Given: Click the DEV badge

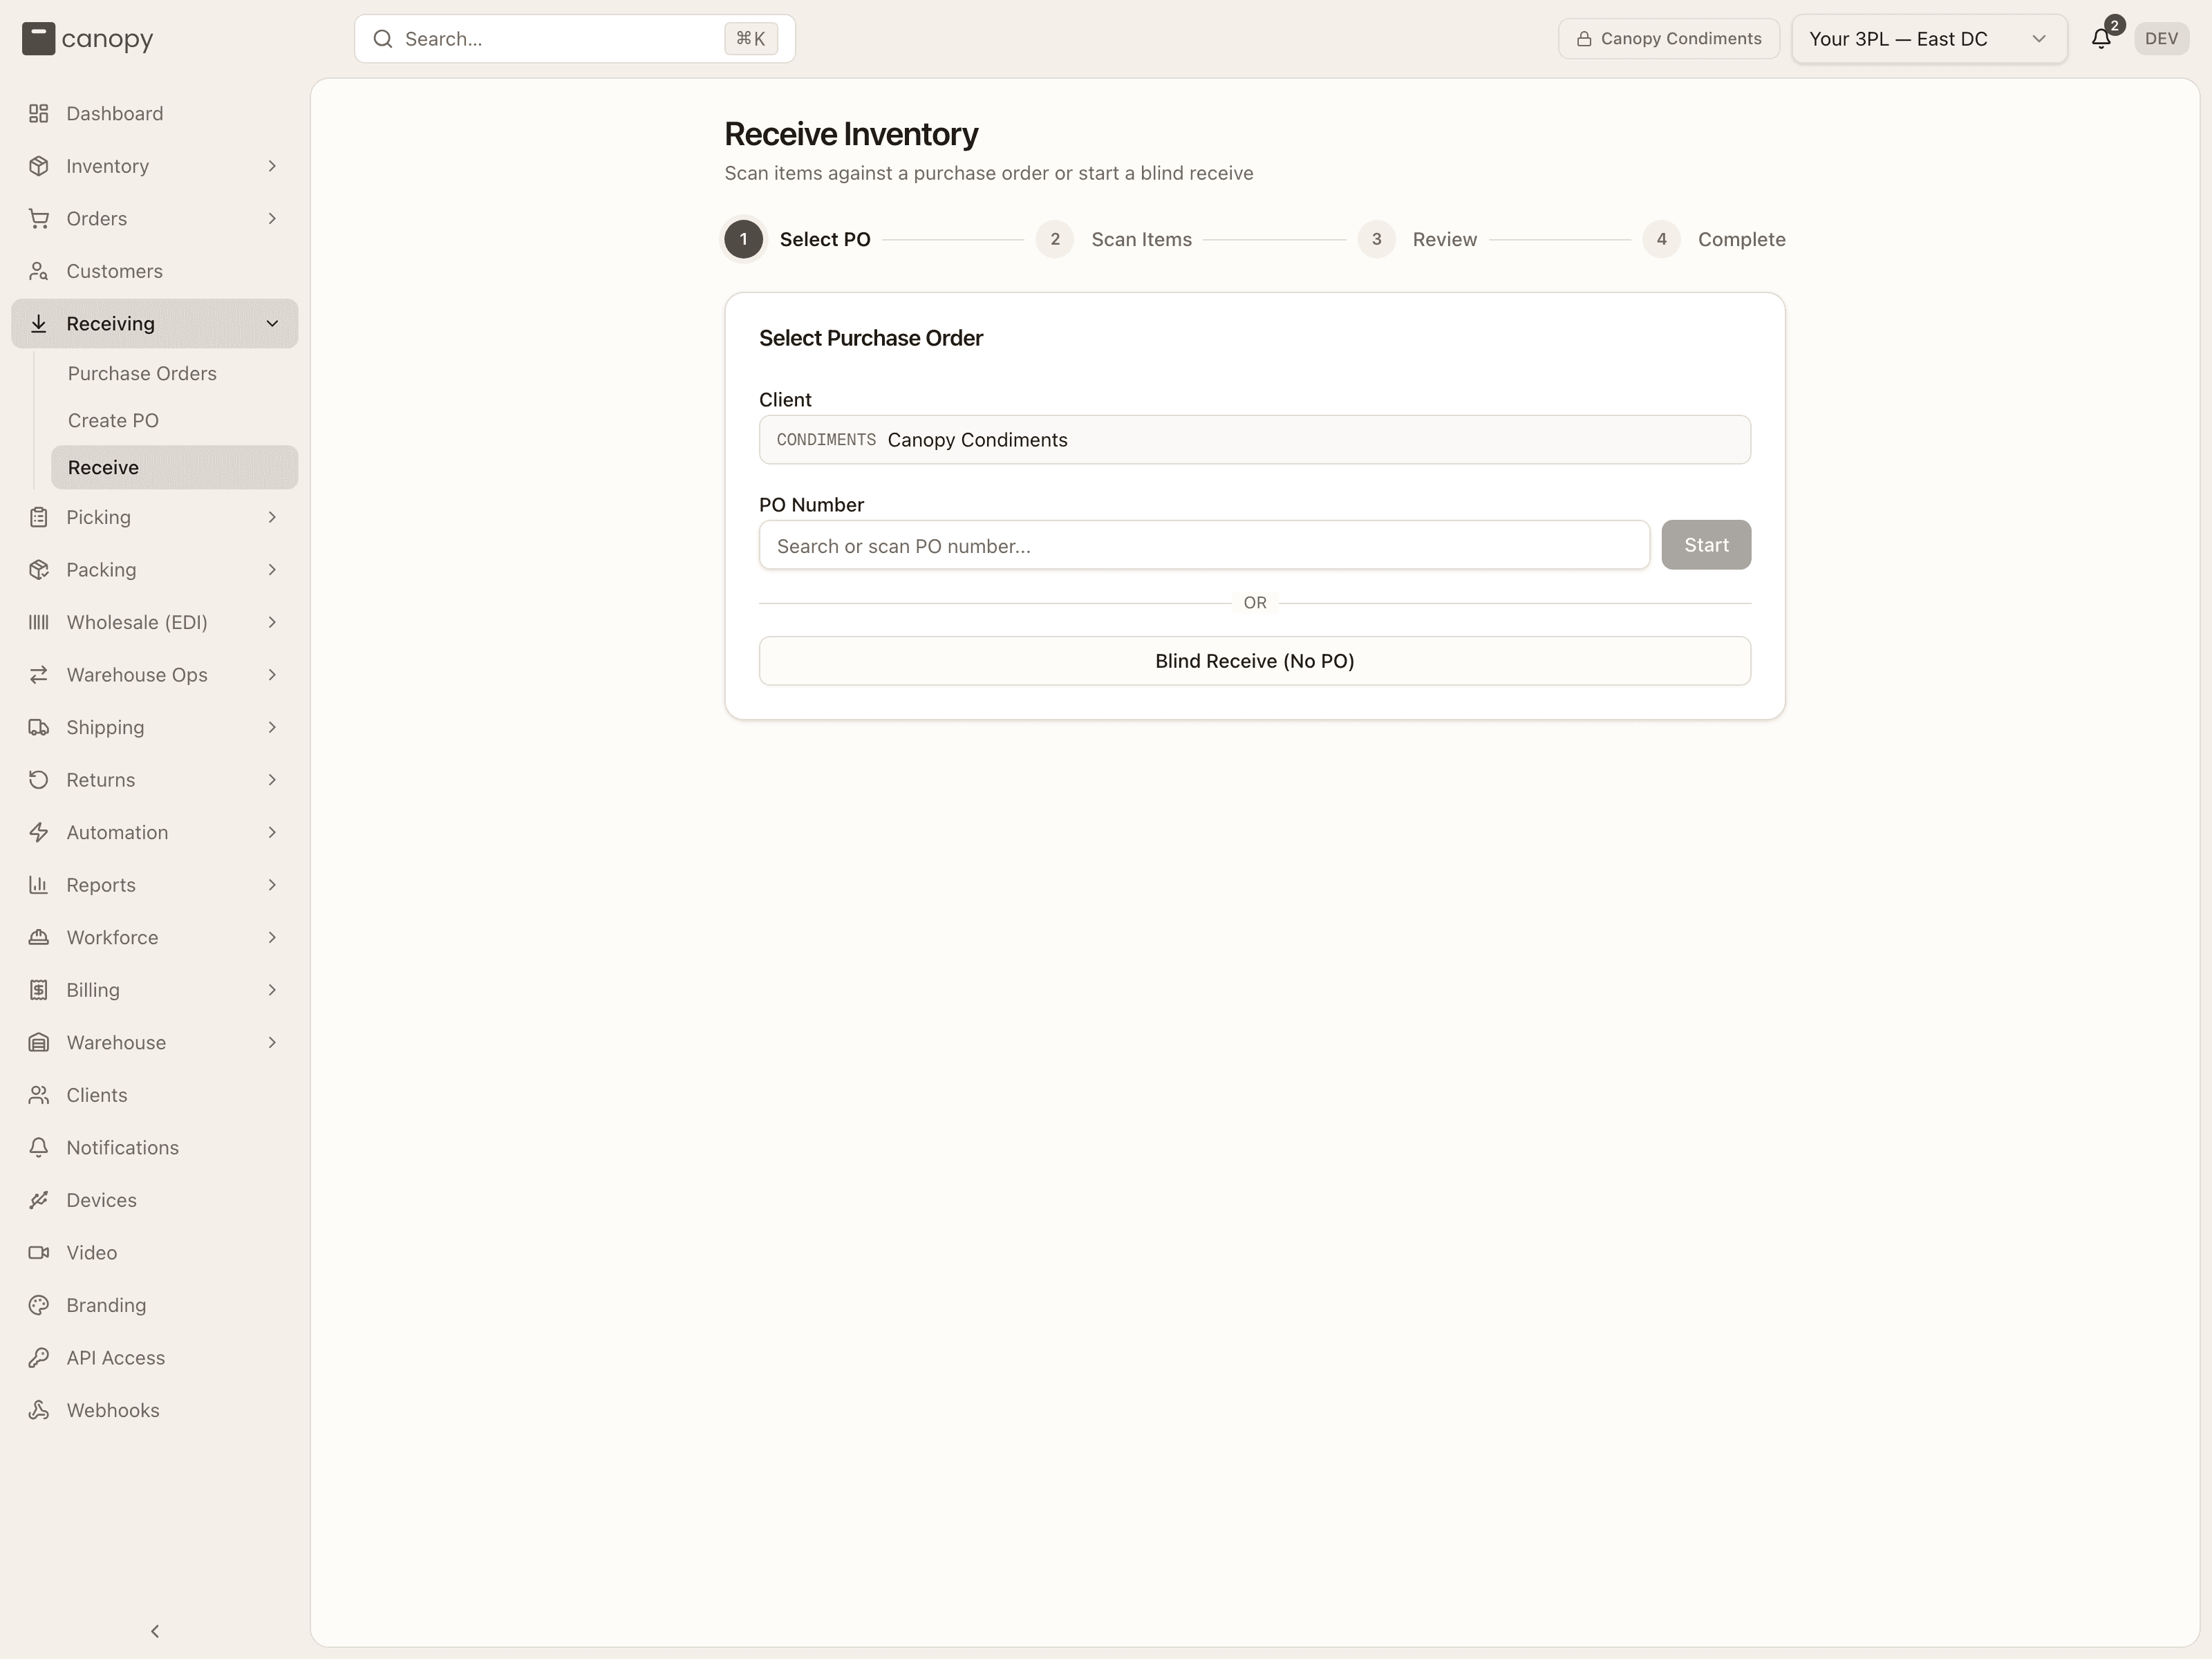Looking at the screenshot, I should pos(2161,39).
